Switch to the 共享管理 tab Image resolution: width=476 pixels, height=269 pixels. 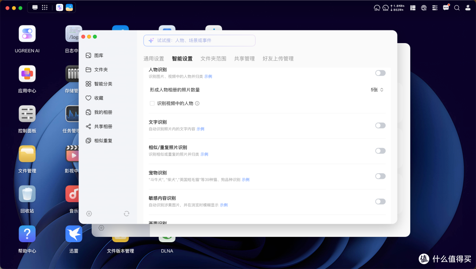pyautogui.click(x=244, y=59)
